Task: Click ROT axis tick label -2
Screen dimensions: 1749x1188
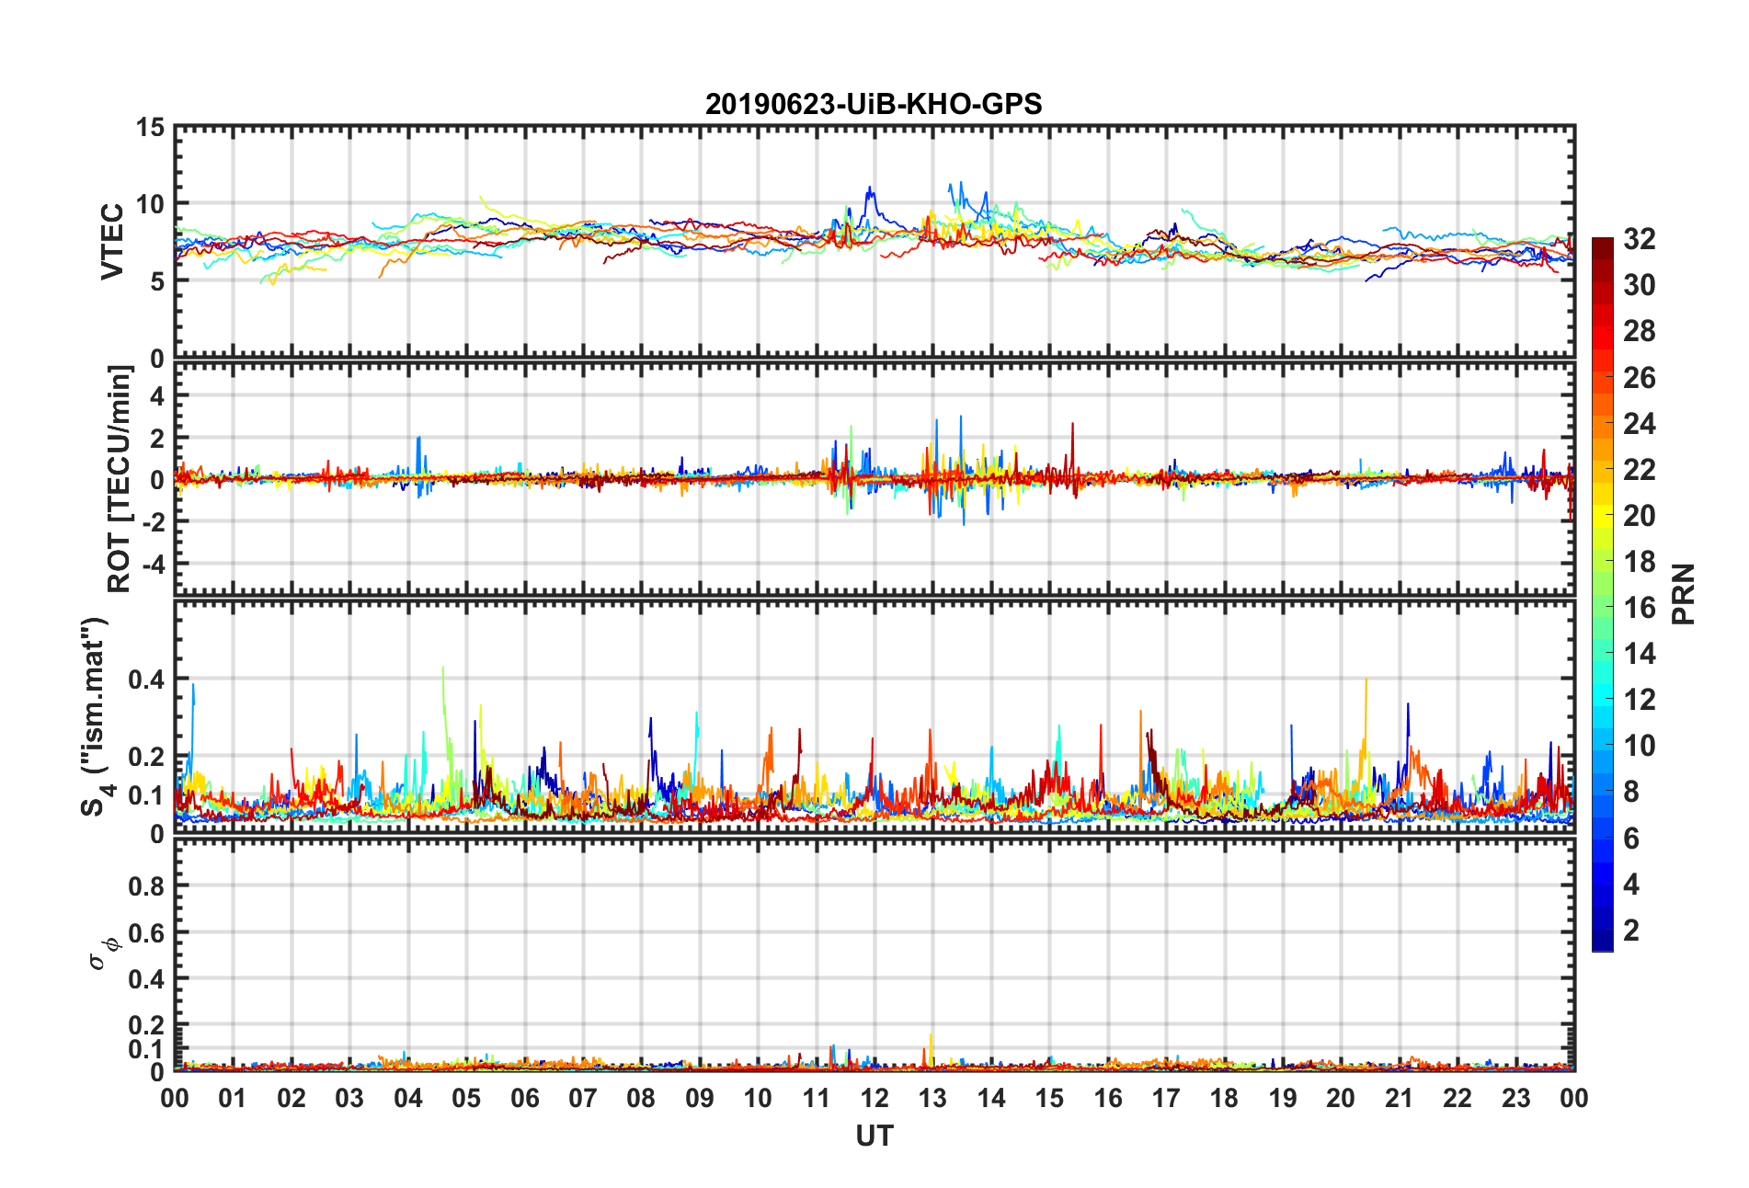Action: (154, 521)
